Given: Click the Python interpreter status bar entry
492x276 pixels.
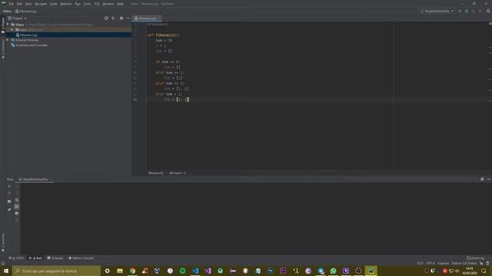Looking at the screenshot, I should [464, 263].
